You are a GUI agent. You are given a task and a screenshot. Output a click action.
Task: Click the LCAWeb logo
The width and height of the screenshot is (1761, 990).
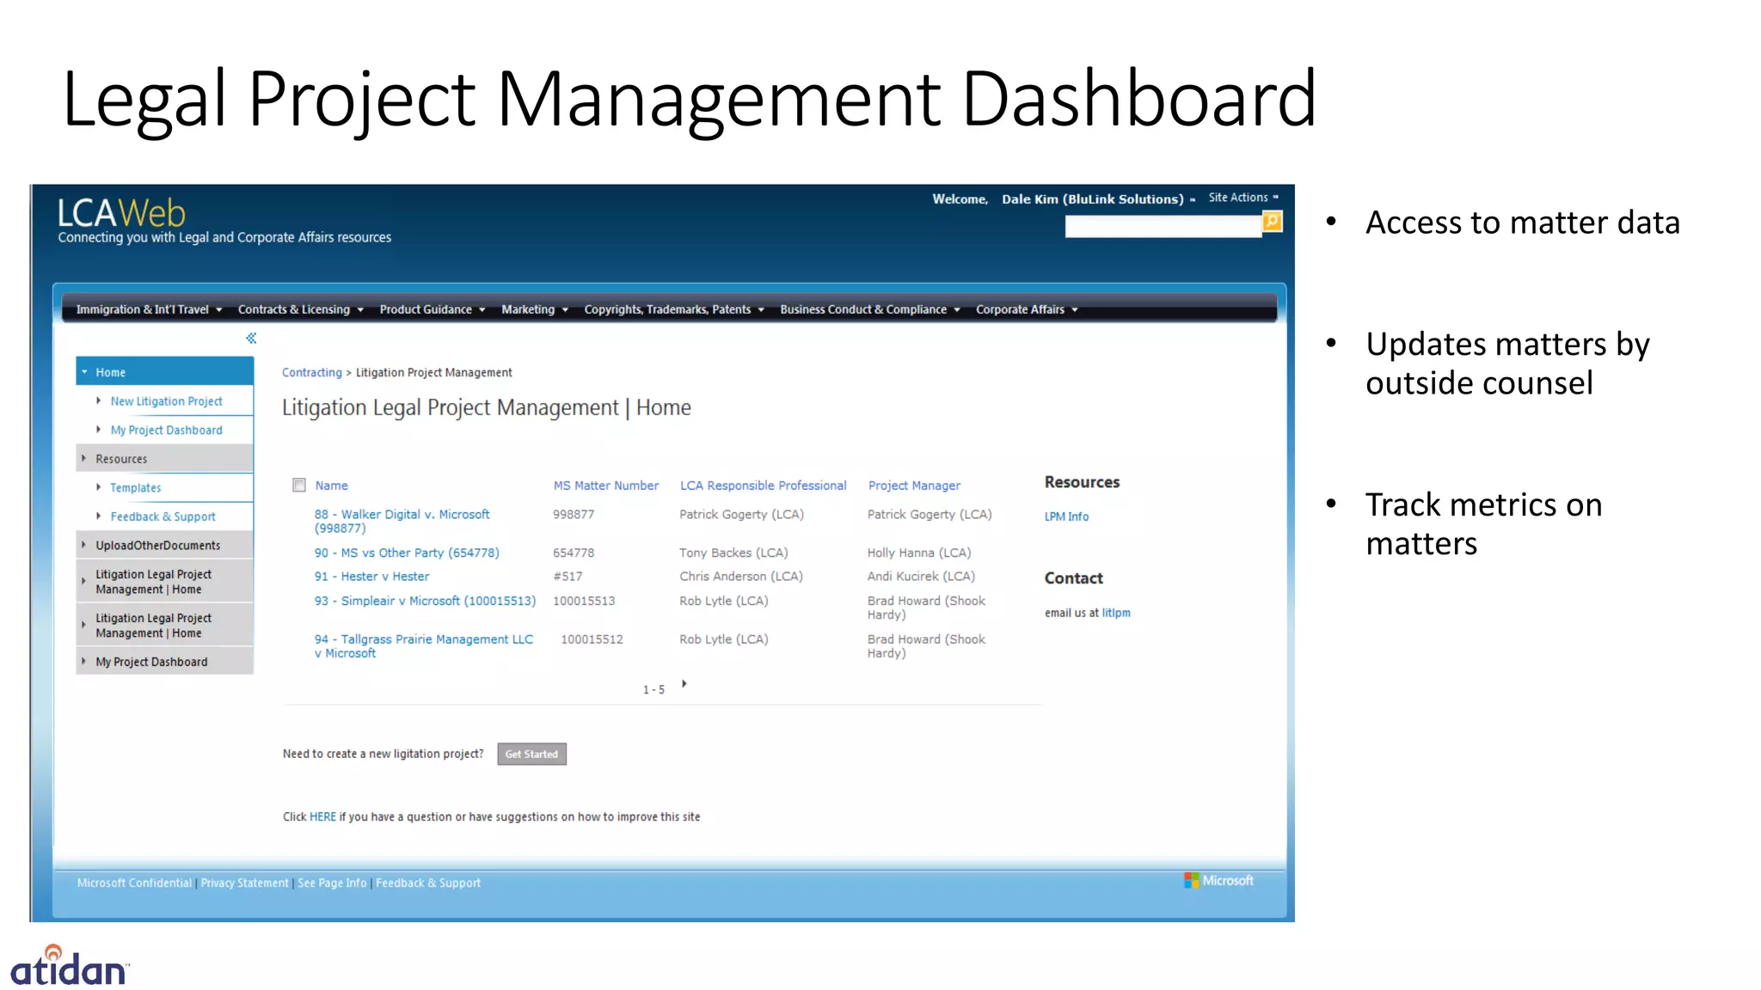(x=121, y=212)
